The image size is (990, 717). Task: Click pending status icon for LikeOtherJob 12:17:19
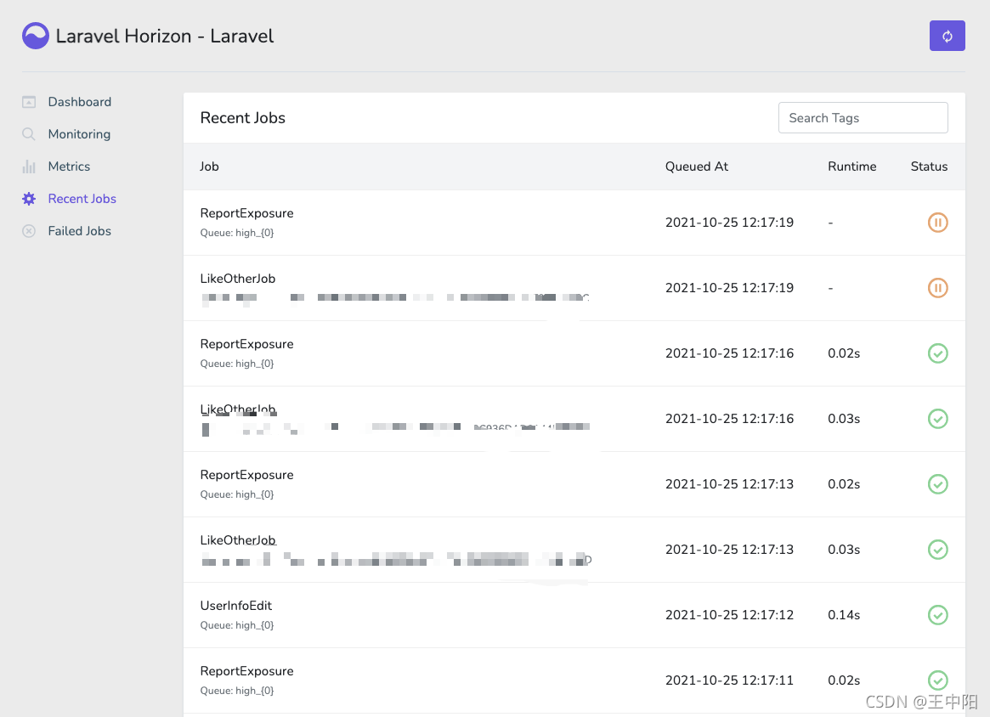point(937,288)
